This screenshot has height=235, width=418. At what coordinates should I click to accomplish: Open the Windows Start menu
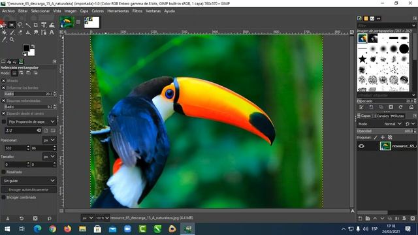(x=7, y=229)
